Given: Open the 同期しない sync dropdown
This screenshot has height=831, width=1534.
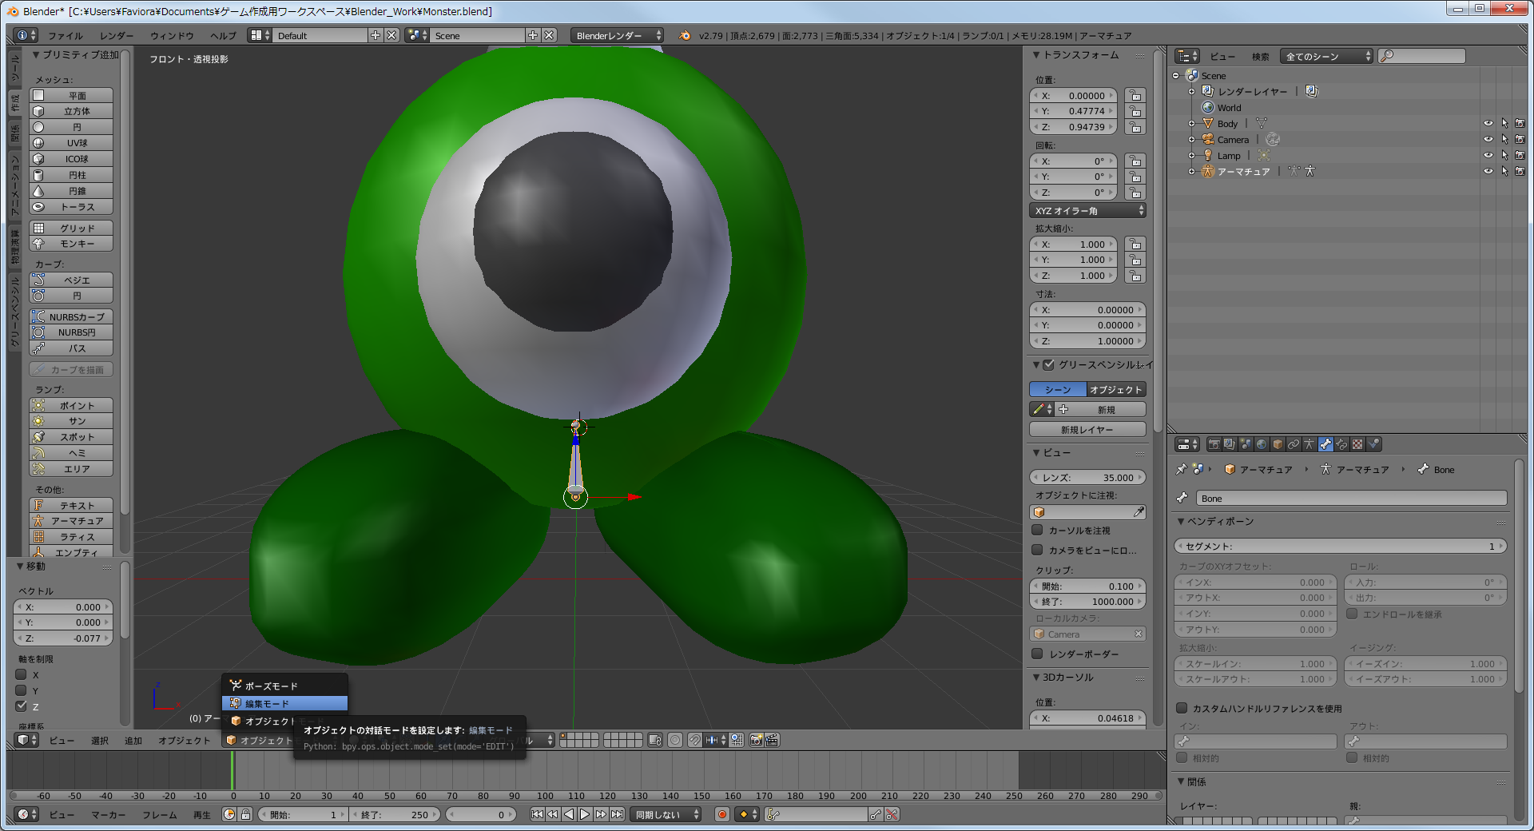Looking at the screenshot, I should tap(666, 814).
